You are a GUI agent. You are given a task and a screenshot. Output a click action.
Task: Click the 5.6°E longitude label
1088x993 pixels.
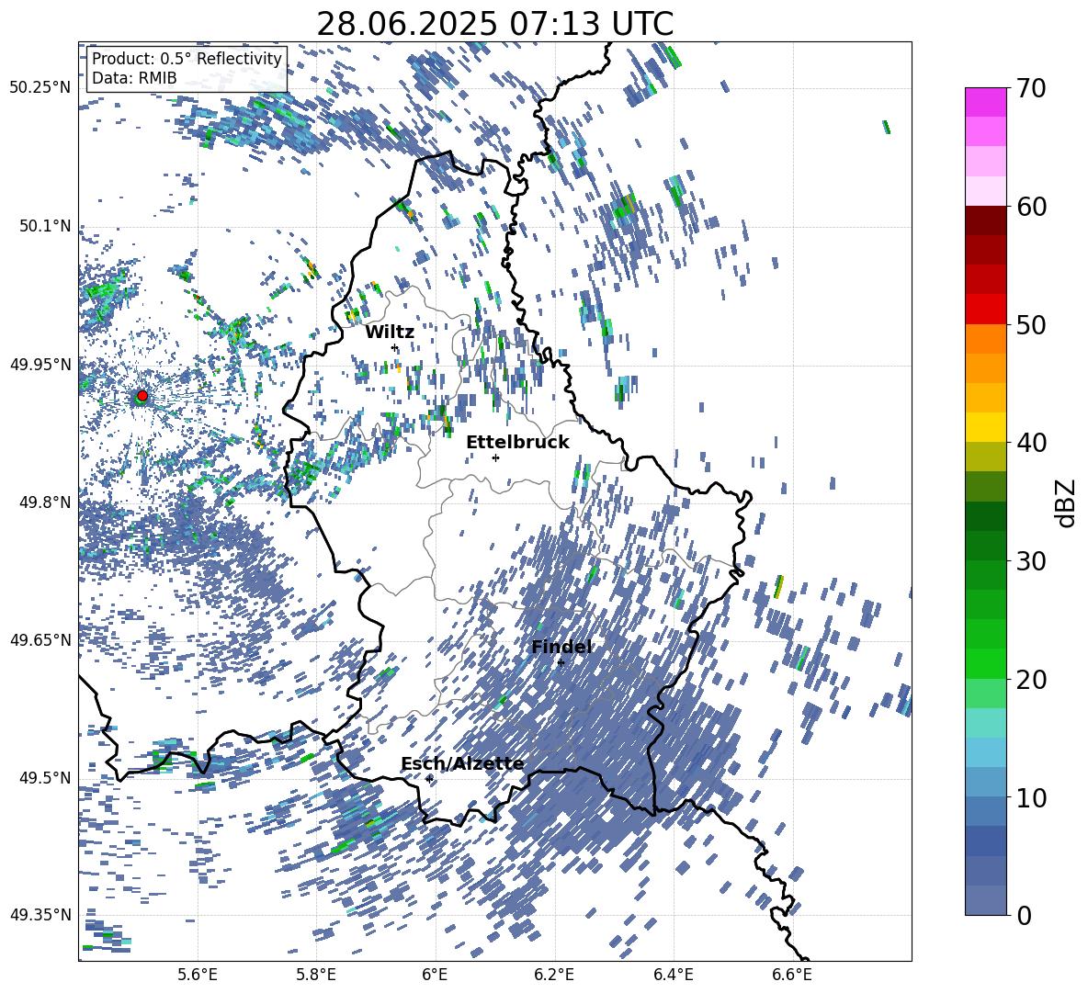[198, 975]
